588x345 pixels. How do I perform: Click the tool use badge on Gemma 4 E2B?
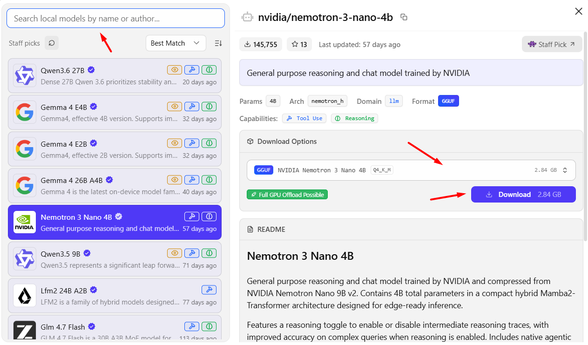coord(192,143)
